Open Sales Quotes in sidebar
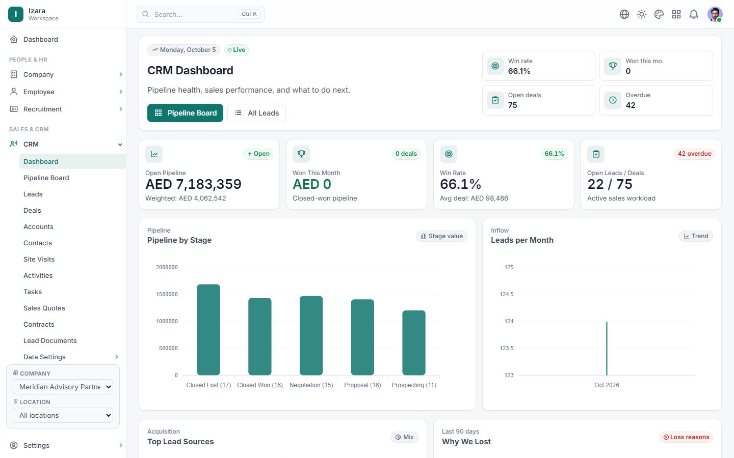734x458 pixels. [x=44, y=308]
